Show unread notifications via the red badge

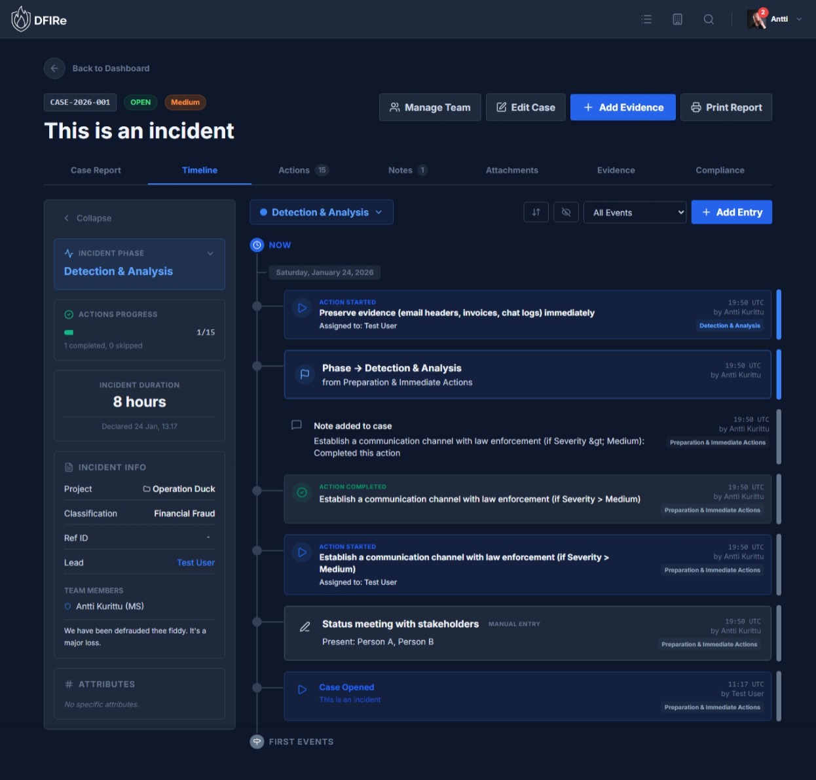coord(764,12)
